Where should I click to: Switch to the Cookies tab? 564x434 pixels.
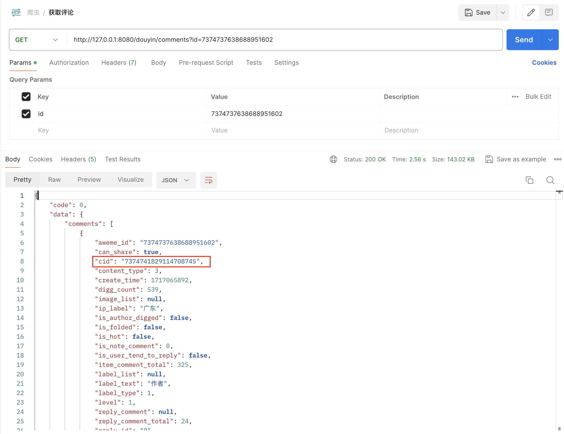(x=40, y=159)
